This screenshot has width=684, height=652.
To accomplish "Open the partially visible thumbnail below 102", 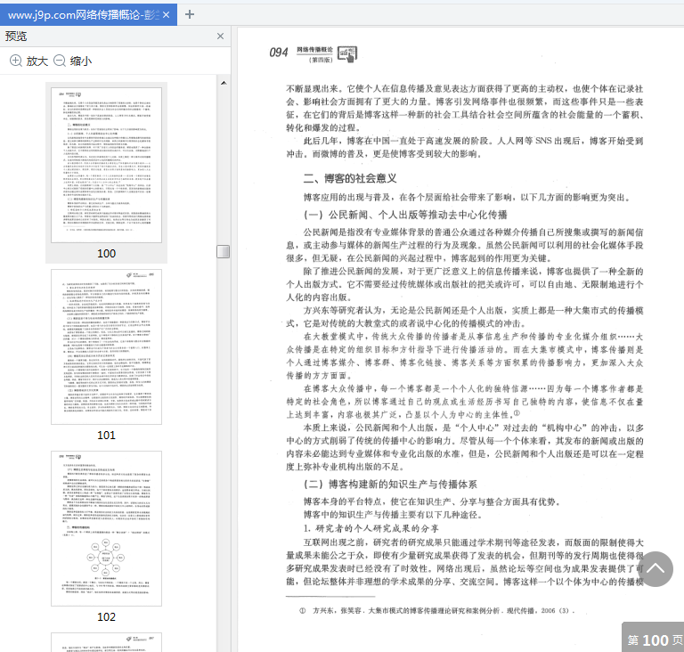I will tap(107, 642).
